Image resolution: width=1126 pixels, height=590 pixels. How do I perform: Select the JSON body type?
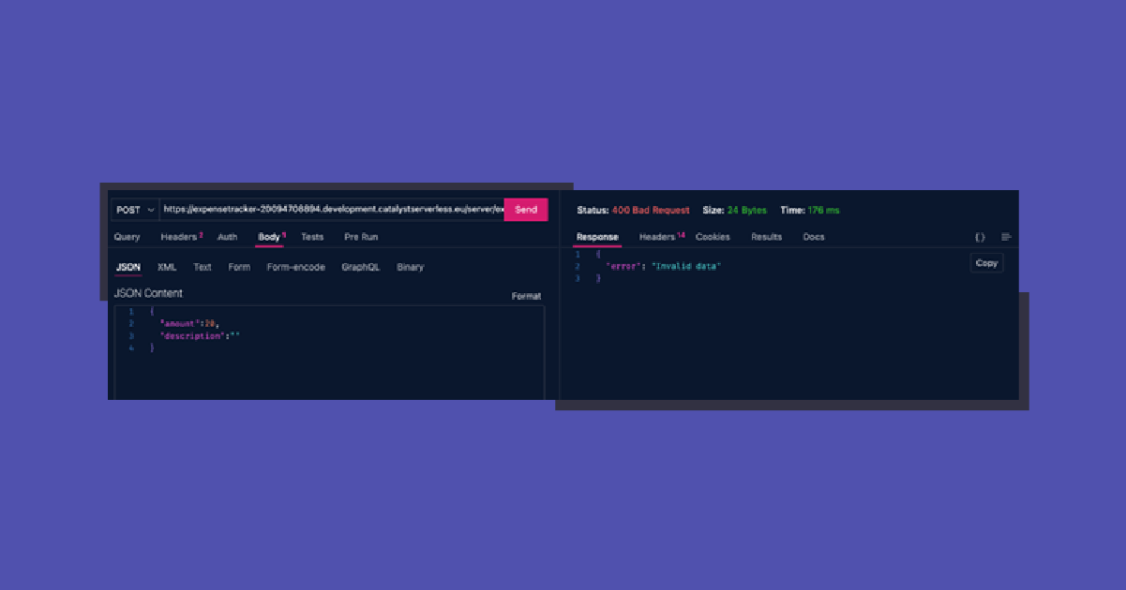[128, 267]
